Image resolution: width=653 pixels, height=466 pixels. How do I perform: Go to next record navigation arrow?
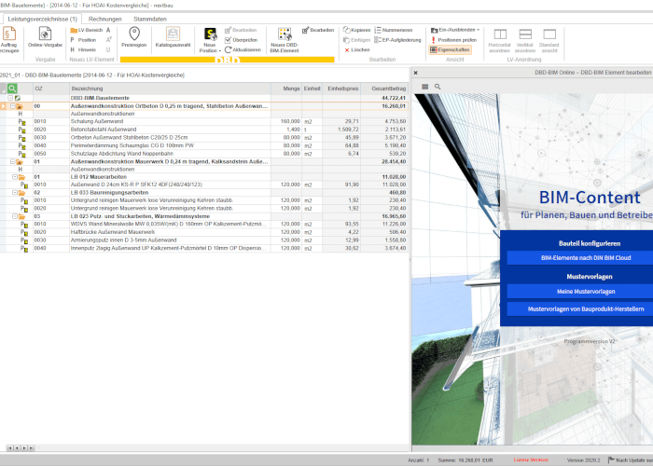[24, 448]
